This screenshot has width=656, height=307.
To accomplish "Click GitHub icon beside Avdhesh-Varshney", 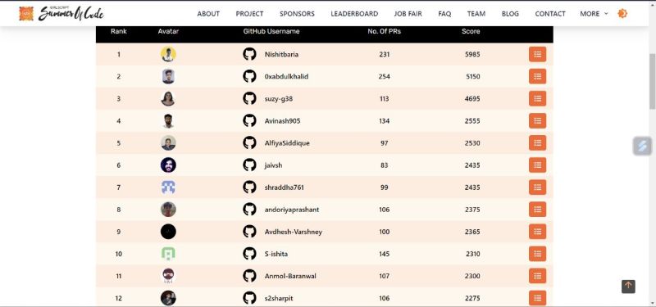I will [x=249, y=232].
